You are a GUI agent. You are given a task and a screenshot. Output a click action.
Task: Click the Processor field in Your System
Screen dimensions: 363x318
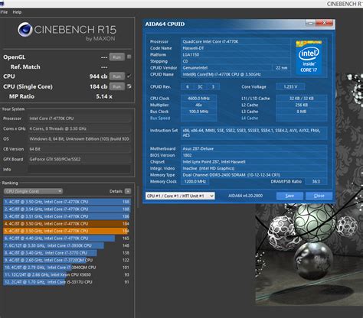pos(80,118)
